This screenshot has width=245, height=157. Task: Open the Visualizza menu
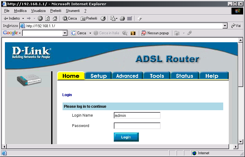(38, 11)
